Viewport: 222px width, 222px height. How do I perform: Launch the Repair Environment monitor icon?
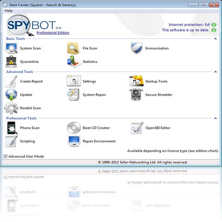point(74,141)
